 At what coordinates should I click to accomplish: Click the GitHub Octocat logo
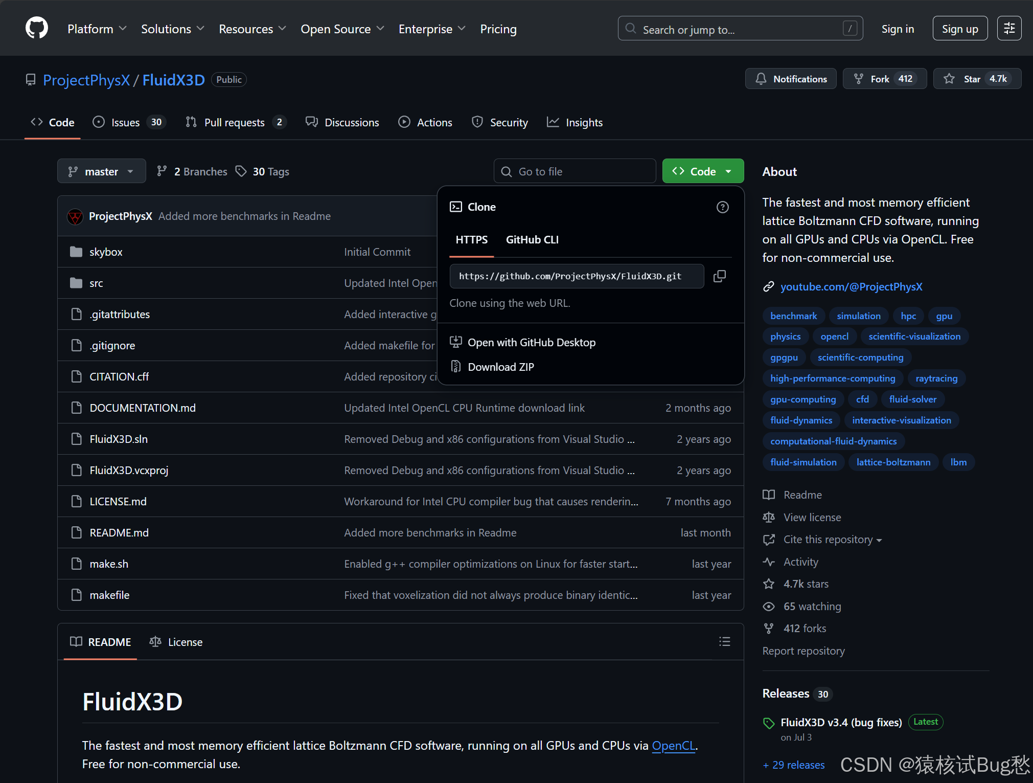[x=37, y=28]
